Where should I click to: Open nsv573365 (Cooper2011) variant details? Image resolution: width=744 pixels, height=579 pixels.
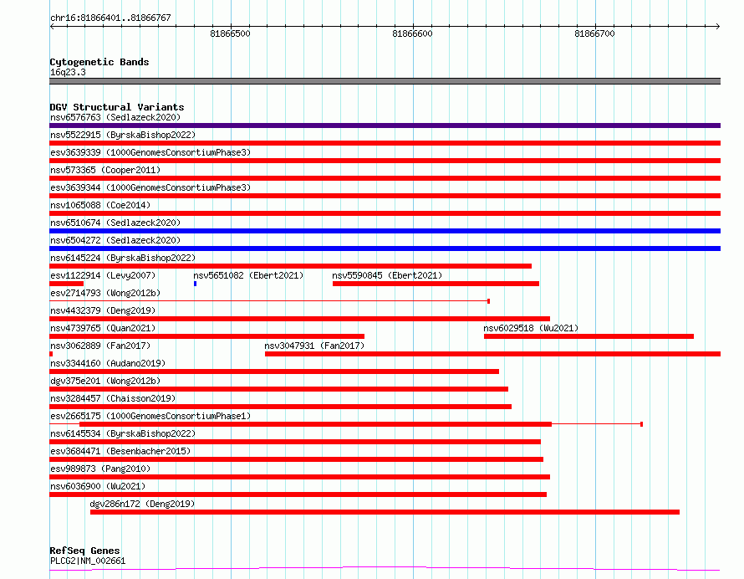(x=105, y=170)
